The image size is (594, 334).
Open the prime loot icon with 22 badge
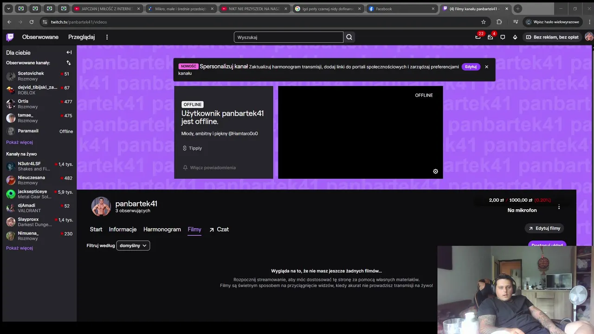pyautogui.click(x=478, y=37)
